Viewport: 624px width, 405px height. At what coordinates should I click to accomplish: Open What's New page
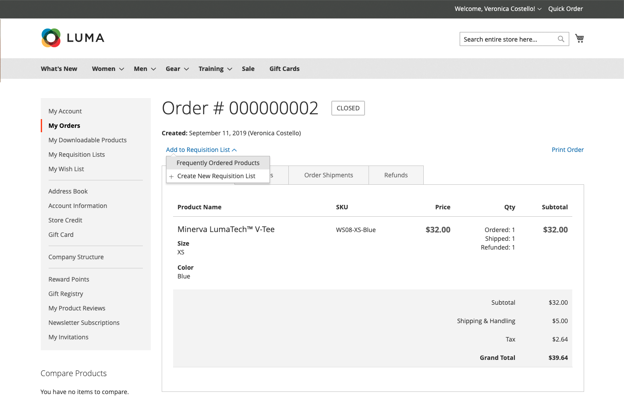click(x=59, y=69)
